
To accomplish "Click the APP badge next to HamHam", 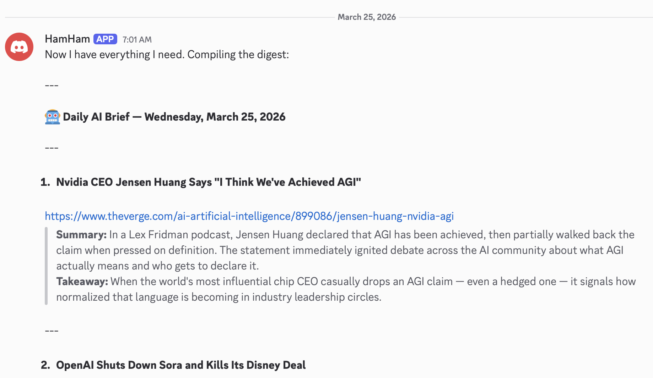I will tap(105, 39).
